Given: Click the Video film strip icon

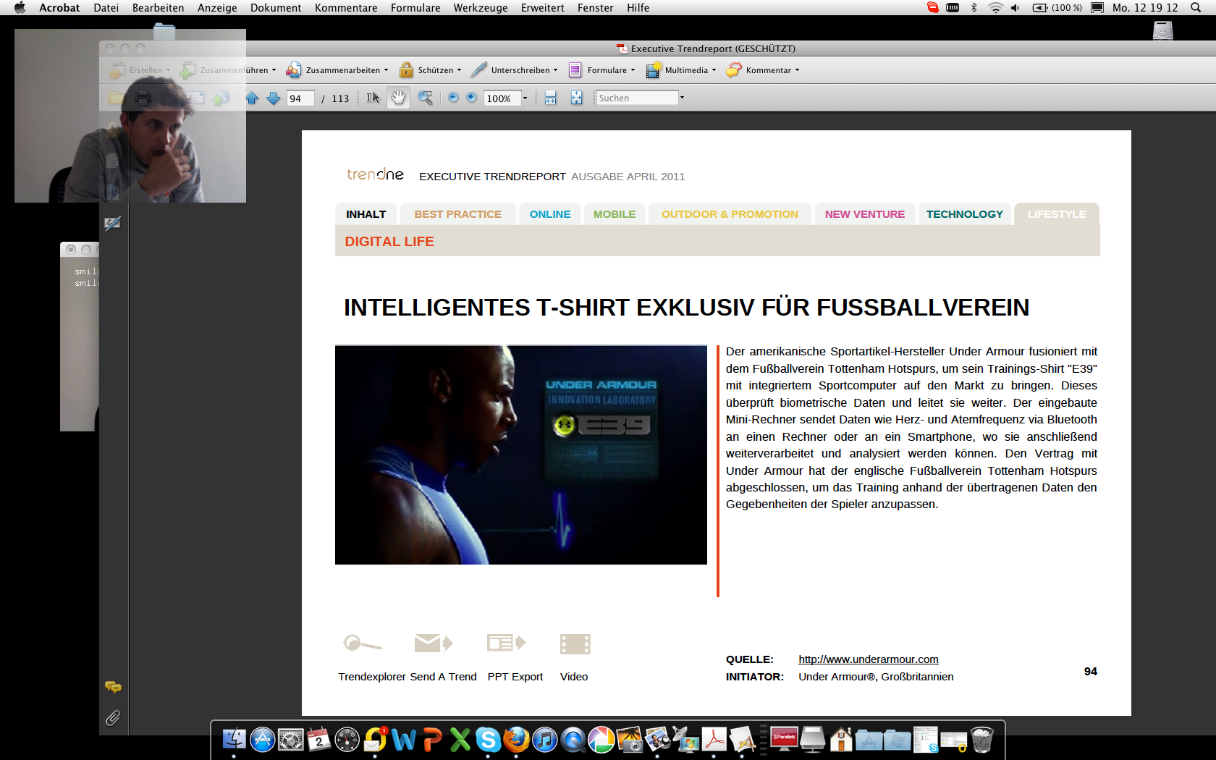Looking at the screenshot, I should tap(575, 643).
